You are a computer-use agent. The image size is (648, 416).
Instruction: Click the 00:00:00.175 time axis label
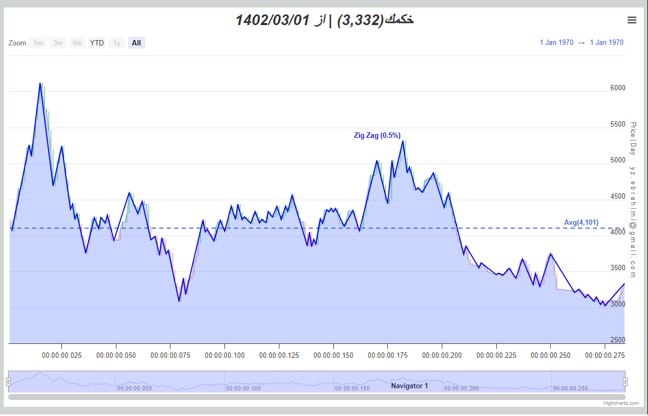(388, 355)
